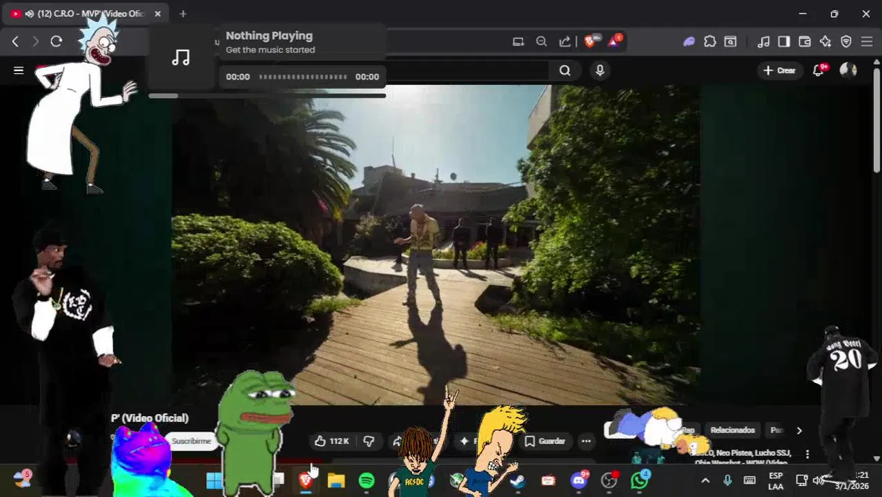Viewport: 882px width, 497px height.
Task: Select the C.R.O - MVP (Video Oficial) tab
Action: coord(86,14)
